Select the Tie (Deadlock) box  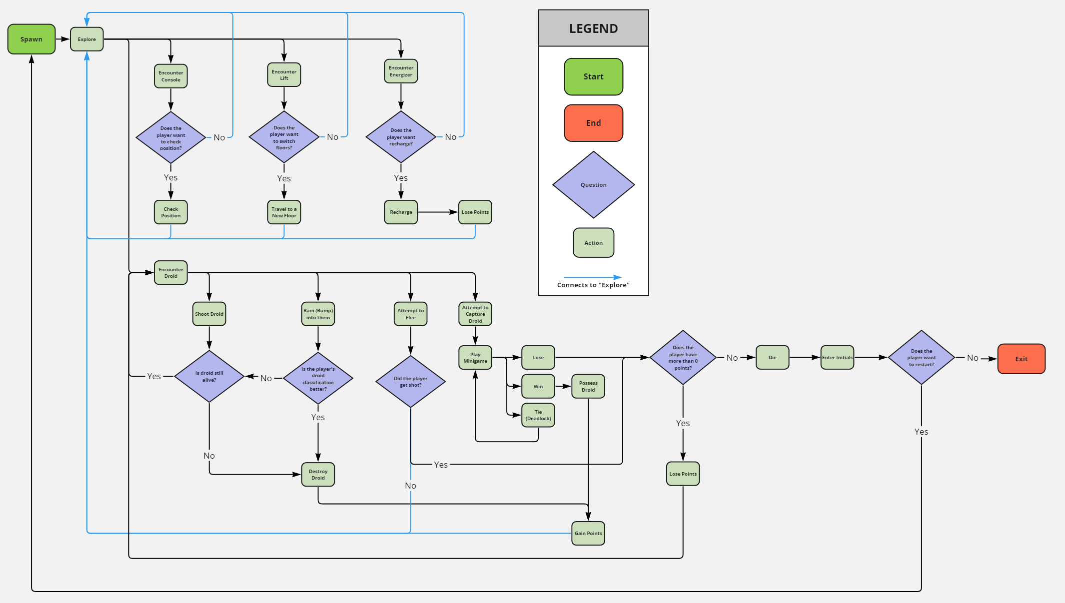click(x=538, y=415)
